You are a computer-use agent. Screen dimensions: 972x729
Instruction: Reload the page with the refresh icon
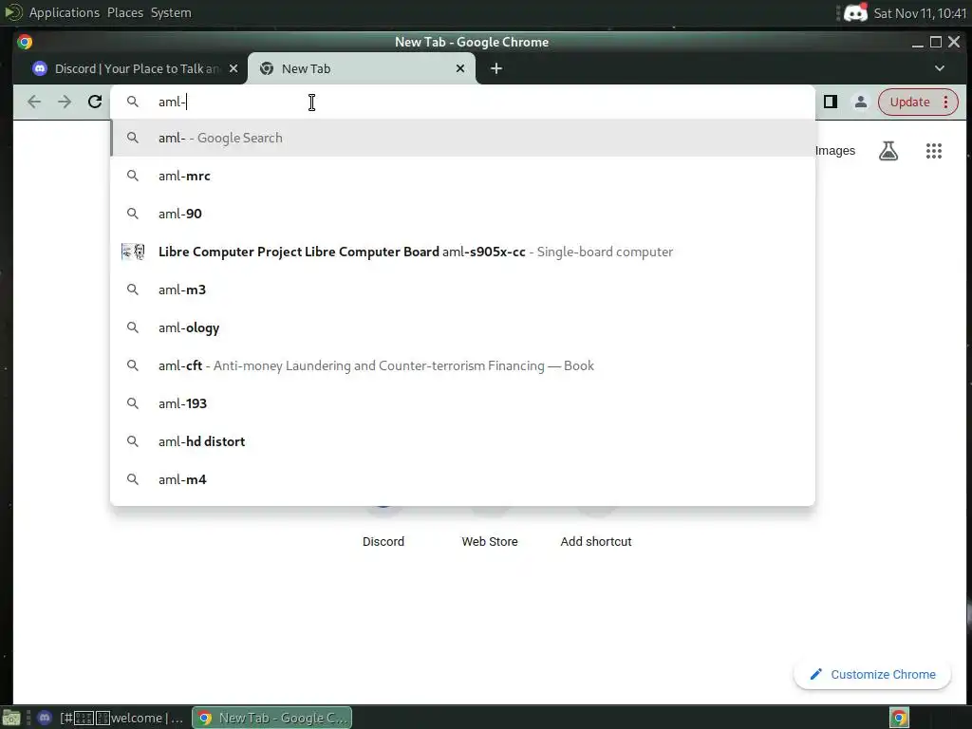[x=95, y=102]
